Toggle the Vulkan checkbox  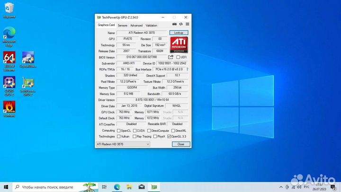(118, 136)
